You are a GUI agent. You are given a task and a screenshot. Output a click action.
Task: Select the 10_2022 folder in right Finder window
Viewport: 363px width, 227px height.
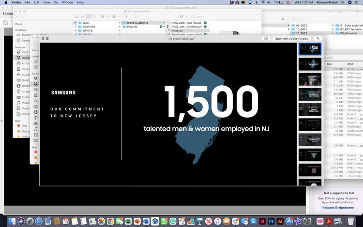click(311, 29)
